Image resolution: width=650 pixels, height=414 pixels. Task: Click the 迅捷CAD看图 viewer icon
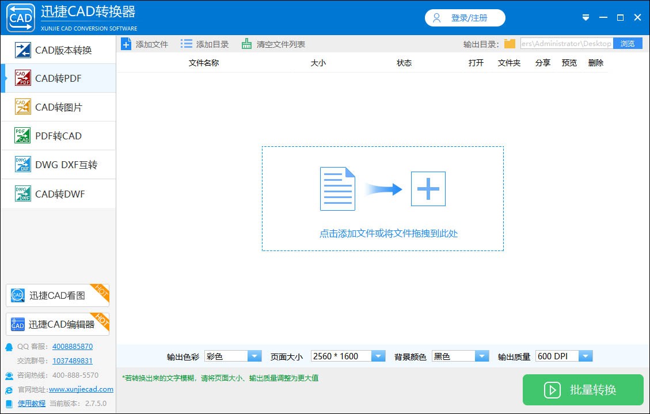[x=17, y=295]
